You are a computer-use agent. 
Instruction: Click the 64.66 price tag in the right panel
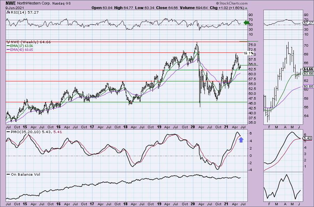point(308,69)
